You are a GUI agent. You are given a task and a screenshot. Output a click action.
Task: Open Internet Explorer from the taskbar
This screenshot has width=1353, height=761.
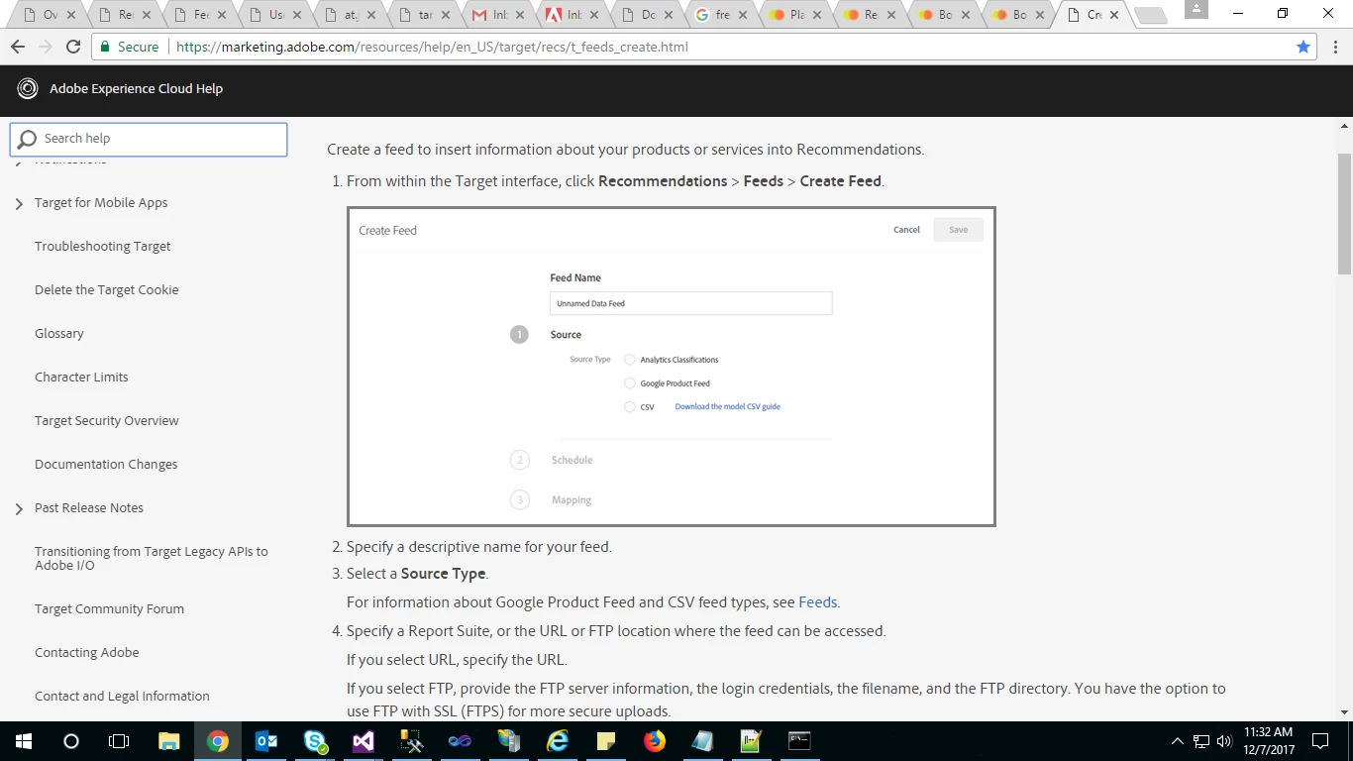557,741
